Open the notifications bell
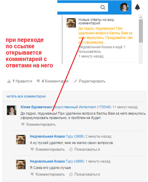Screen dimensions: 148x182 pyautogui.click(x=137, y=7)
